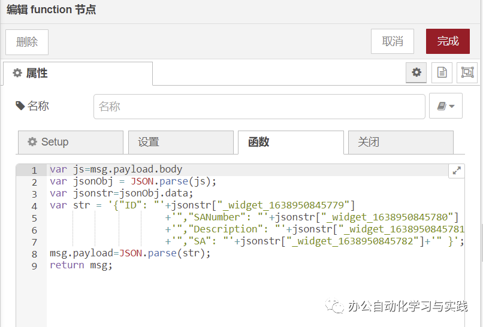The height and width of the screenshot is (327, 483).
Task: Click line number 9 in the gutter
Action: (34, 266)
